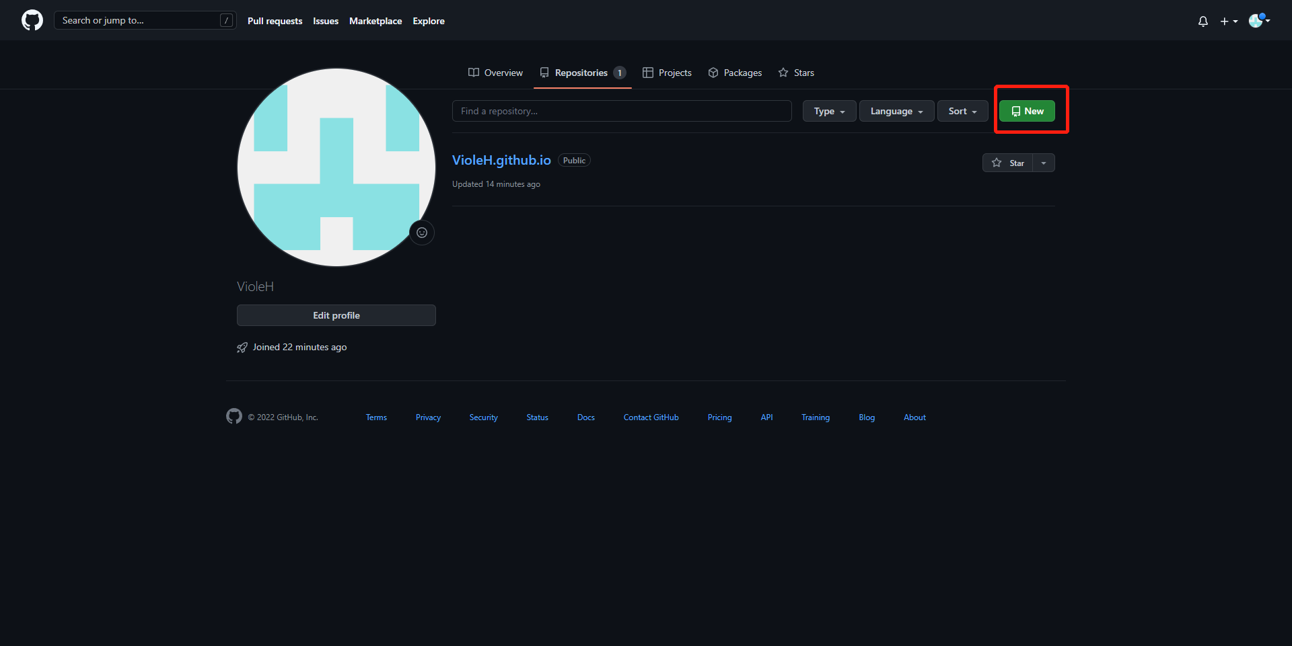The height and width of the screenshot is (646, 1292).
Task: Open the API footer link
Action: click(x=766, y=417)
